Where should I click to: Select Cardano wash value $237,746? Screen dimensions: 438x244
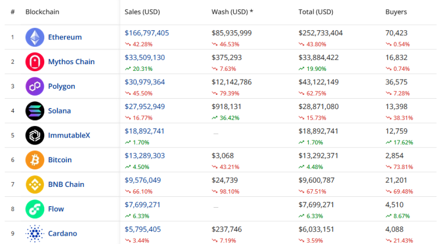click(227, 229)
